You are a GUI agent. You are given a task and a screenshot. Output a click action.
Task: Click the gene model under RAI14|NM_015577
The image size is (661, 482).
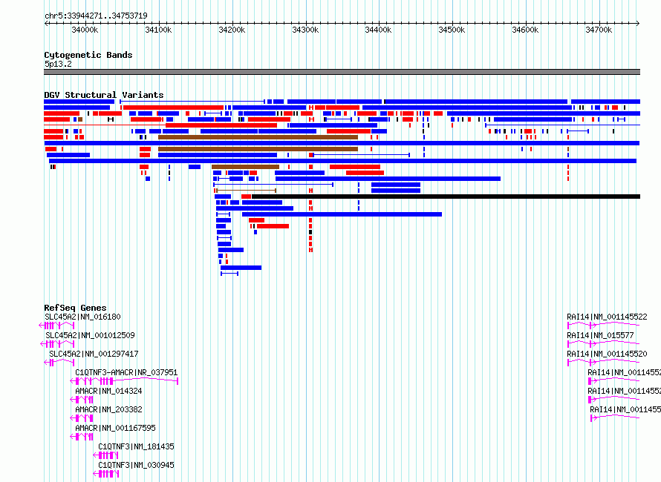pyautogui.click(x=604, y=343)
